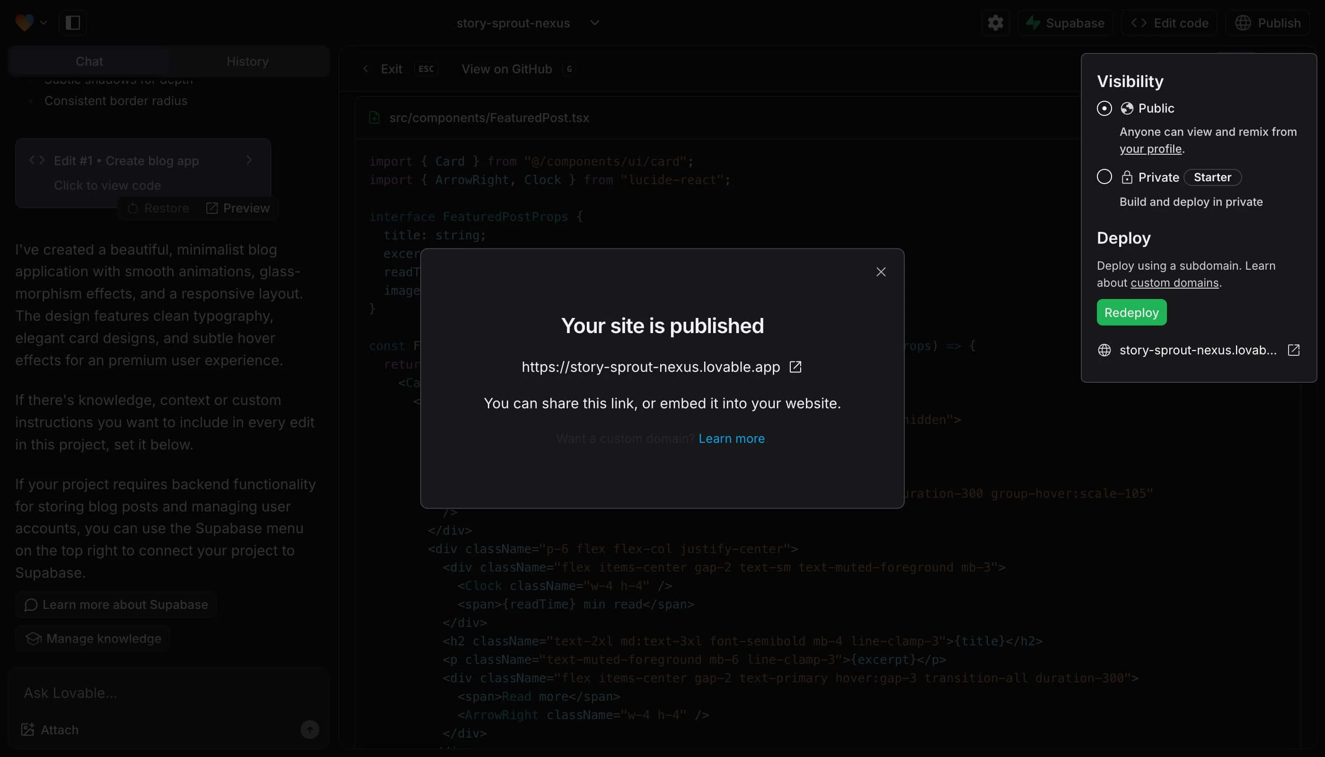
Task: Open the Supabase integration menu
Action: click(1064, 22)
